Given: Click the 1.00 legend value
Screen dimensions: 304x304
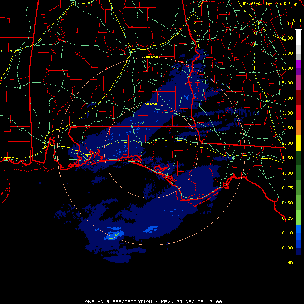Looking at the screenshot, I should 287,173.
